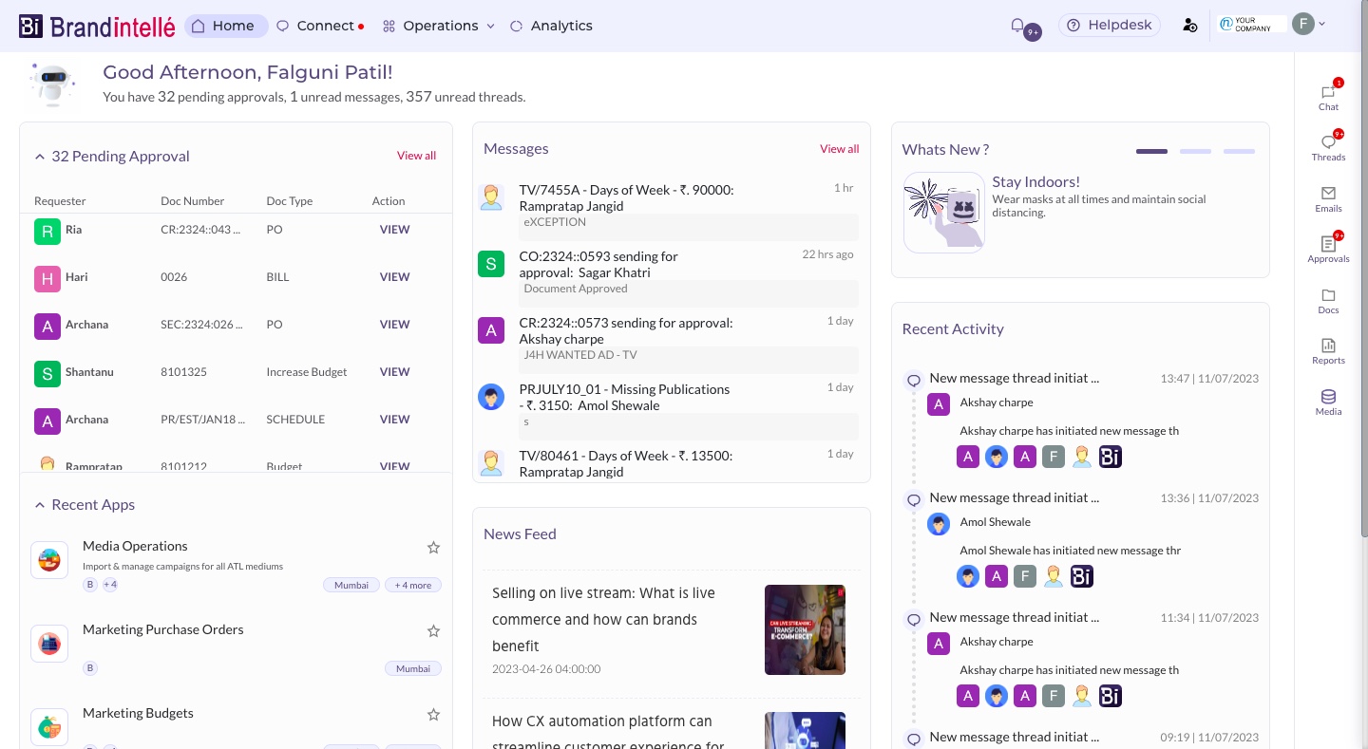Open the live commerce news thumbnail
The width and height of the screenshot is (1368, 749).
pos(805,629)
